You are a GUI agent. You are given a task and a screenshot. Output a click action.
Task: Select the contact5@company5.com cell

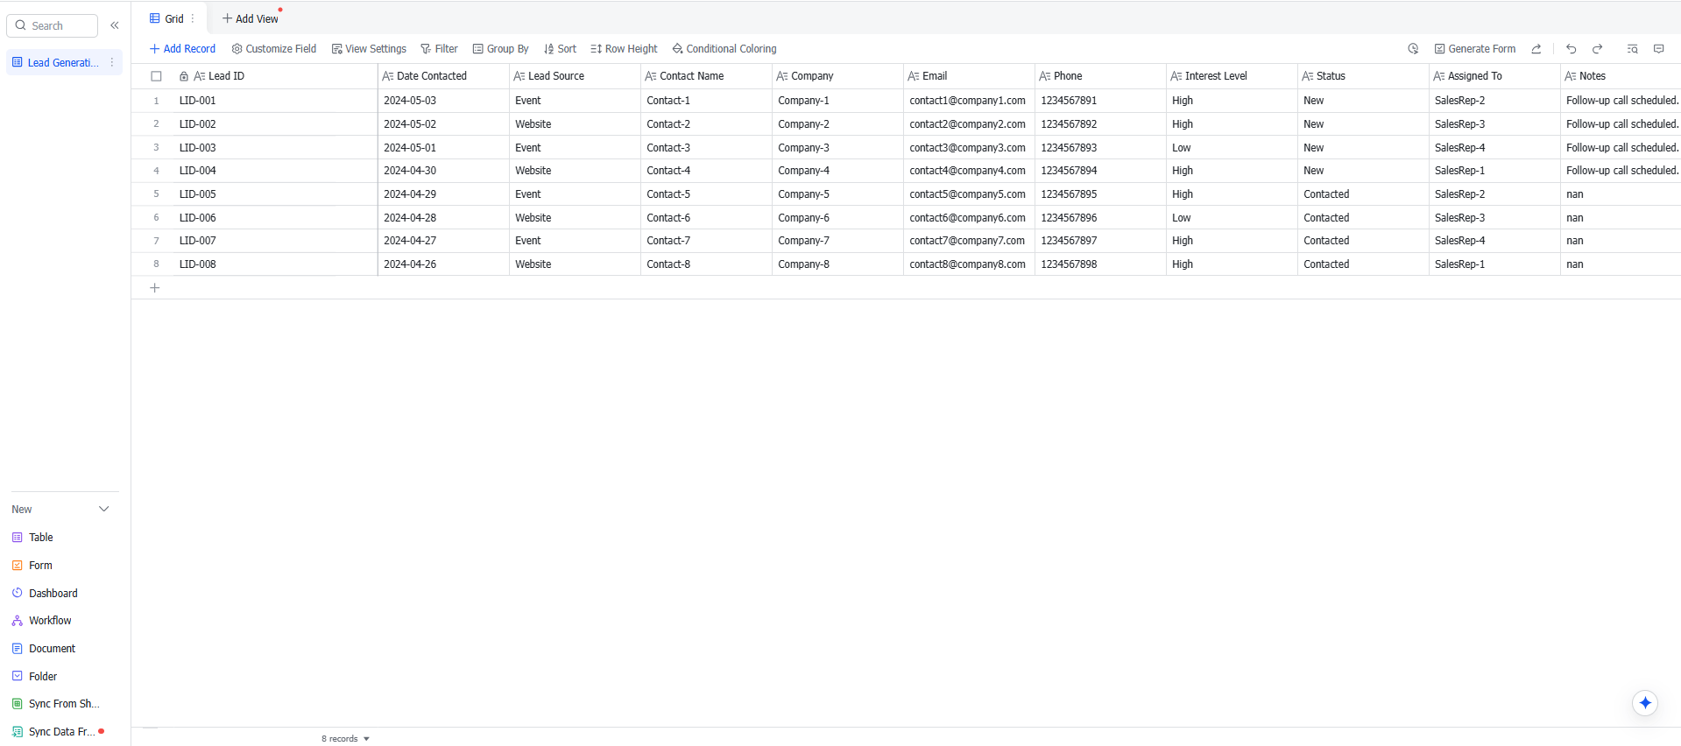click(x=969, y=194)
